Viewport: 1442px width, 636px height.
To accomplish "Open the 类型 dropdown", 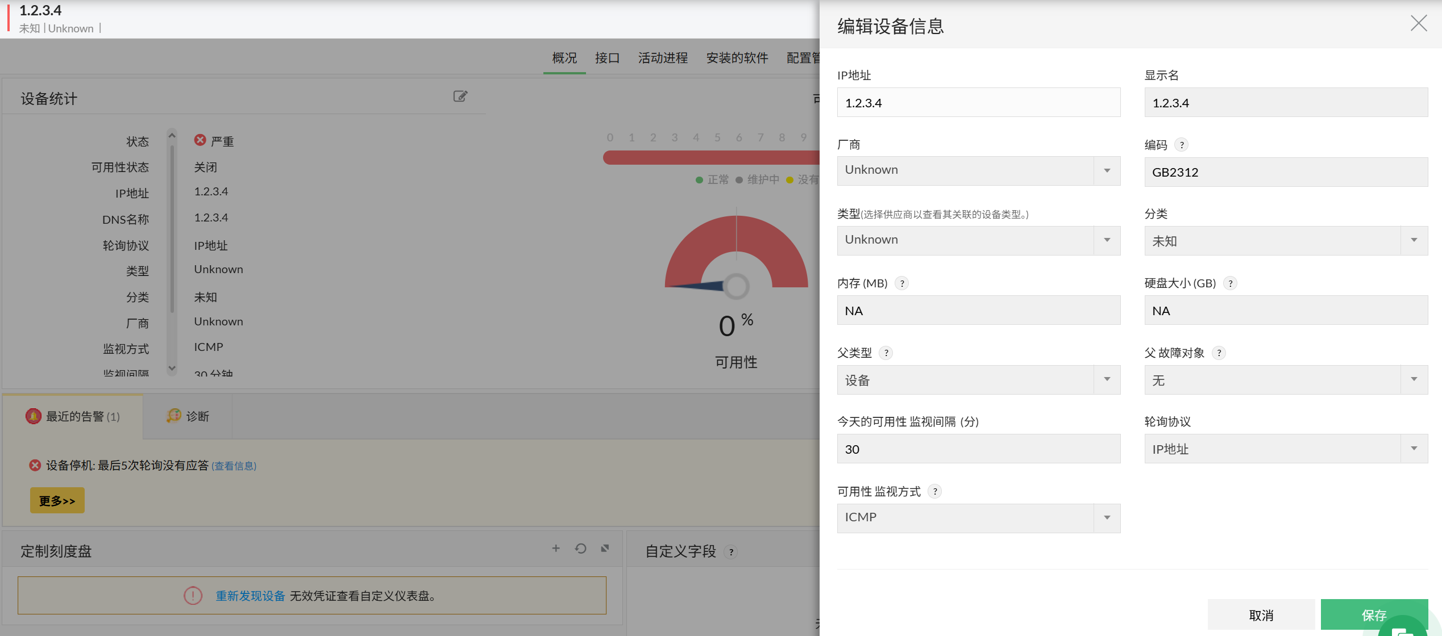I will coord(978,240).
